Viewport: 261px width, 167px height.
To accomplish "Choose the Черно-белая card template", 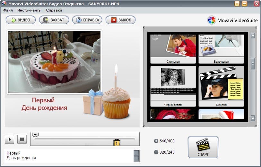I will click(173, 86).
